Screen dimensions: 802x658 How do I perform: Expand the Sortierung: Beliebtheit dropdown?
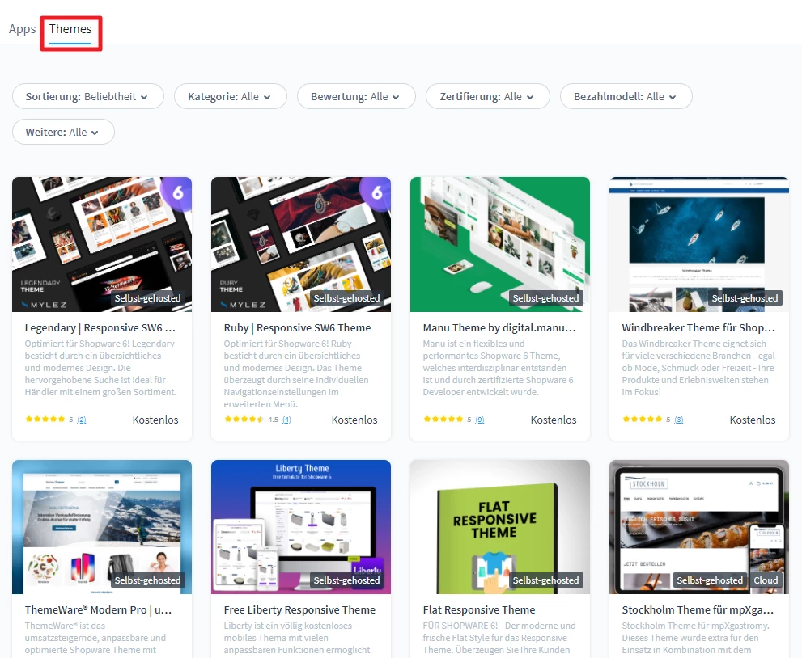pyautogui.click(x=87, y=96)
